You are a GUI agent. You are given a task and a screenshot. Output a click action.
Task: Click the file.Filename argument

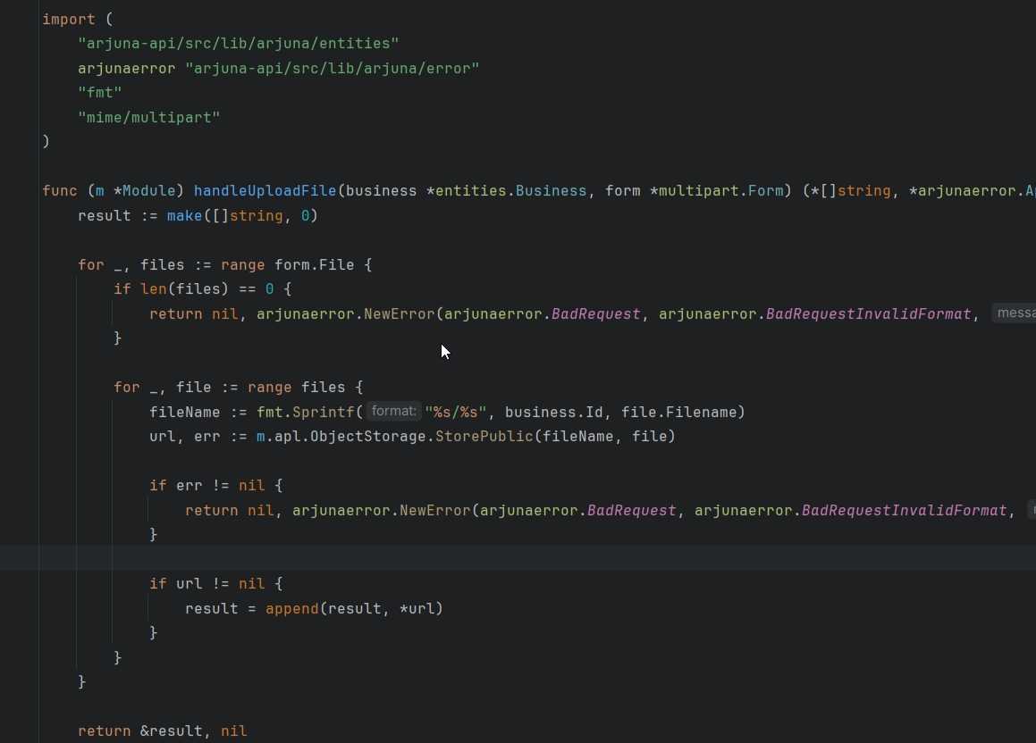tap(666, 413)
